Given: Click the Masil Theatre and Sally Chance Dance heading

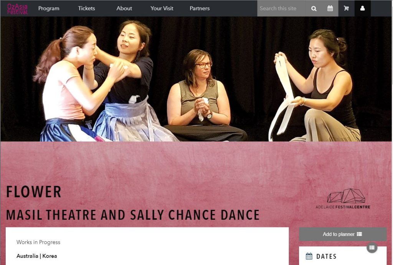Looking at the screenshot, I should 133,215.
